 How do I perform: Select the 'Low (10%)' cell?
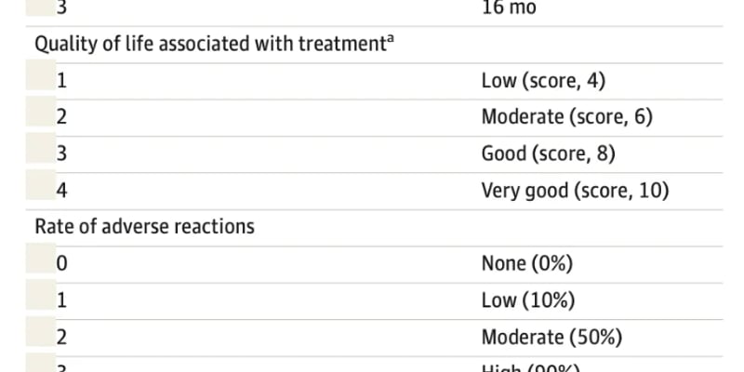point(527,299)
